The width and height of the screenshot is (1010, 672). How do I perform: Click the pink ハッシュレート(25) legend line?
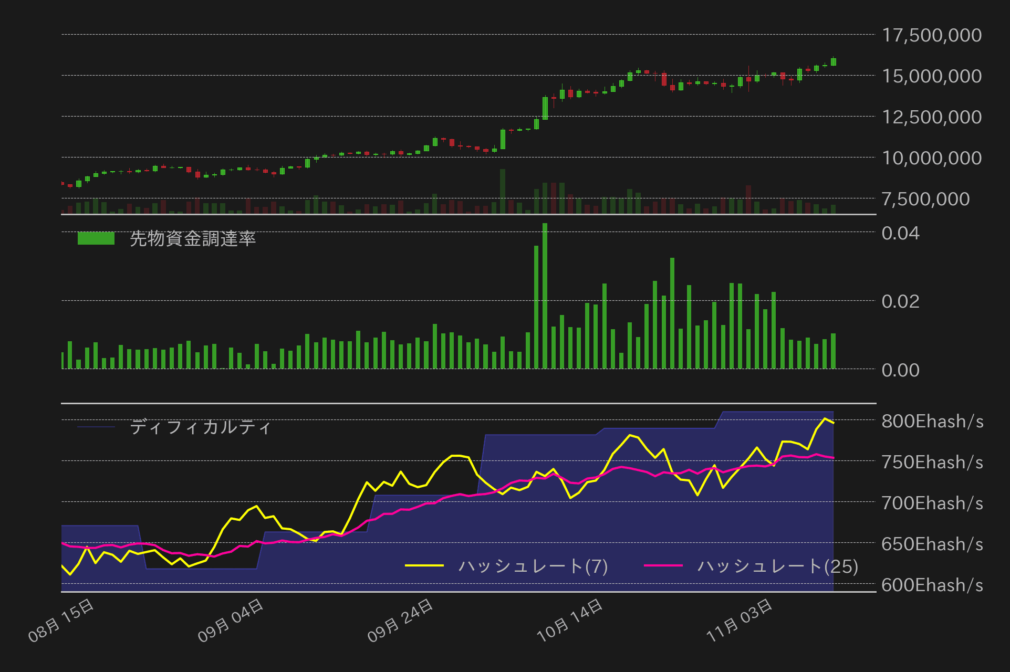coord(663,565)
